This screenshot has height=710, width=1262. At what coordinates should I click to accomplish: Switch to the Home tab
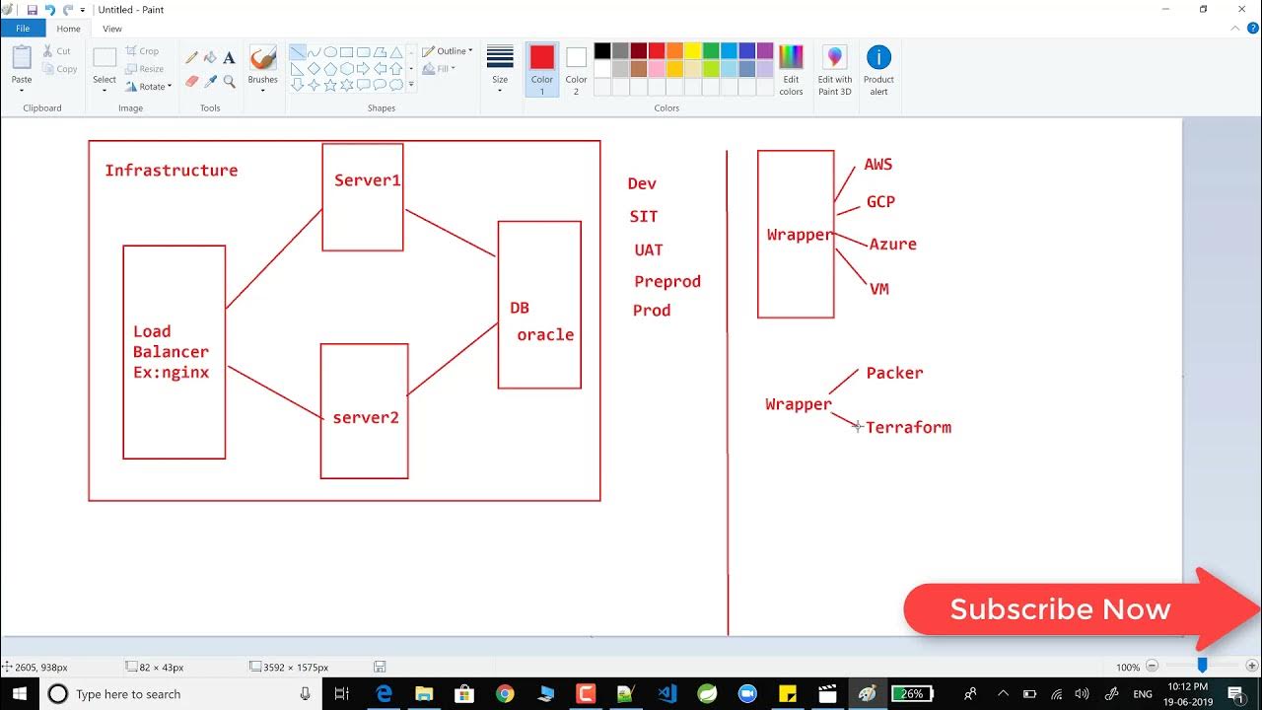click(x=69, y=29)
